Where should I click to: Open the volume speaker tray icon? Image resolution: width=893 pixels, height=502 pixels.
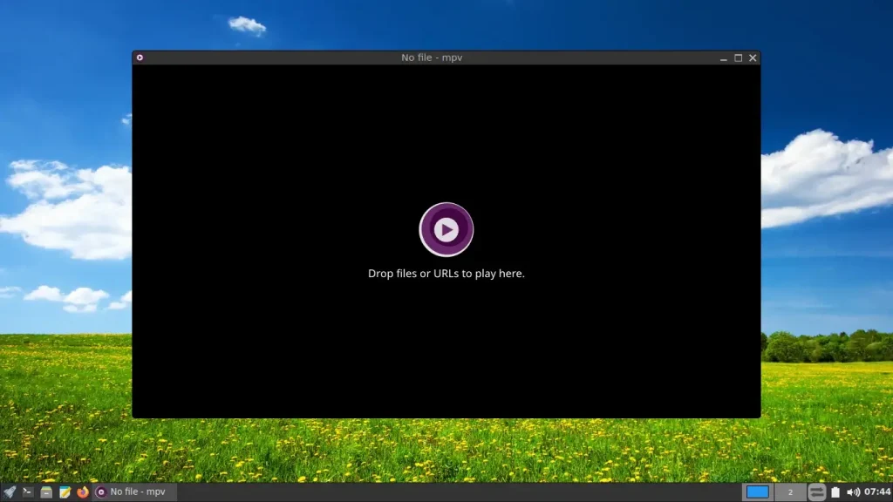pos(853,492)
